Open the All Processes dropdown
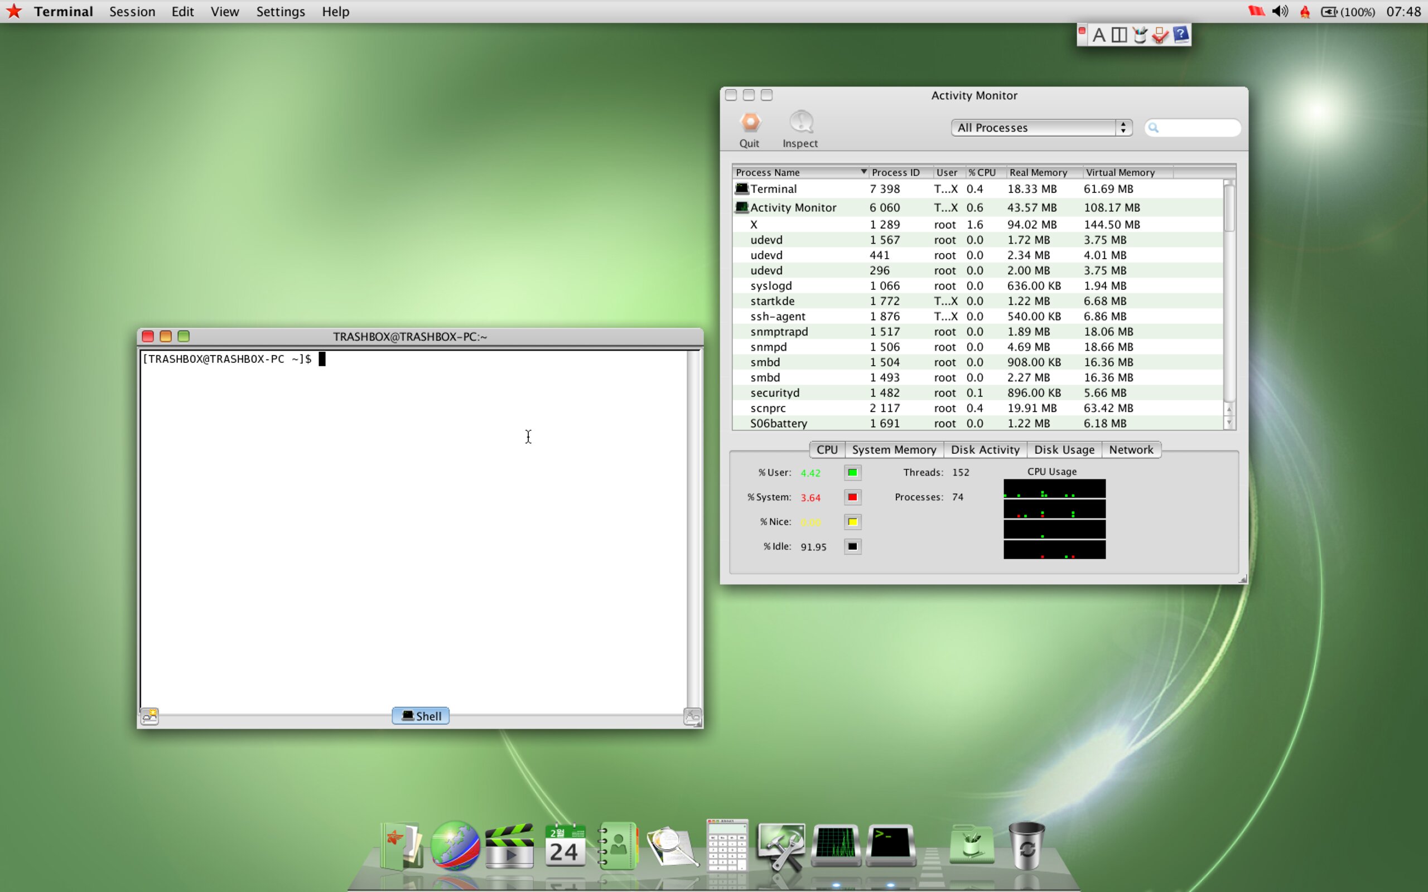 coord(1041,128)
